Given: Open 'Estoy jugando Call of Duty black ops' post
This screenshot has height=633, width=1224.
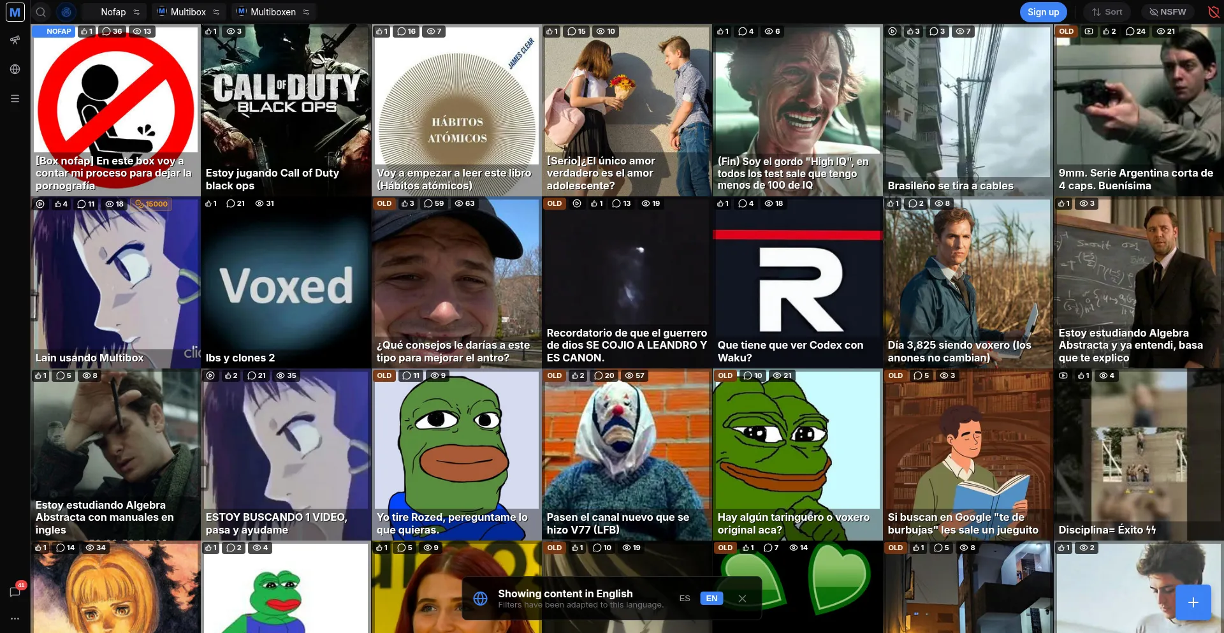Looking at the screenshot, I should click(x=286, y=110).
